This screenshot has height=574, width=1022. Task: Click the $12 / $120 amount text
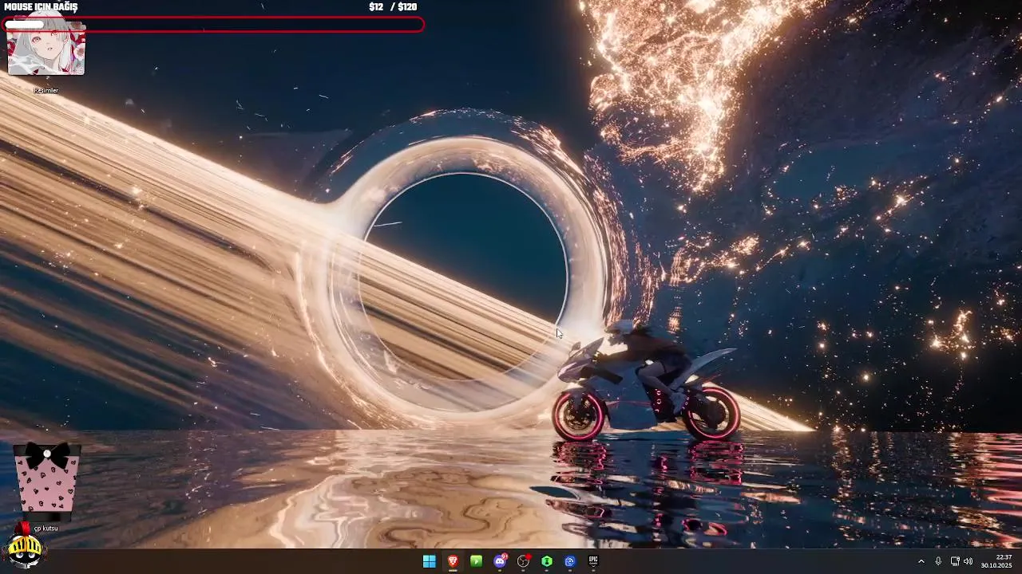[x=393, y=6]
